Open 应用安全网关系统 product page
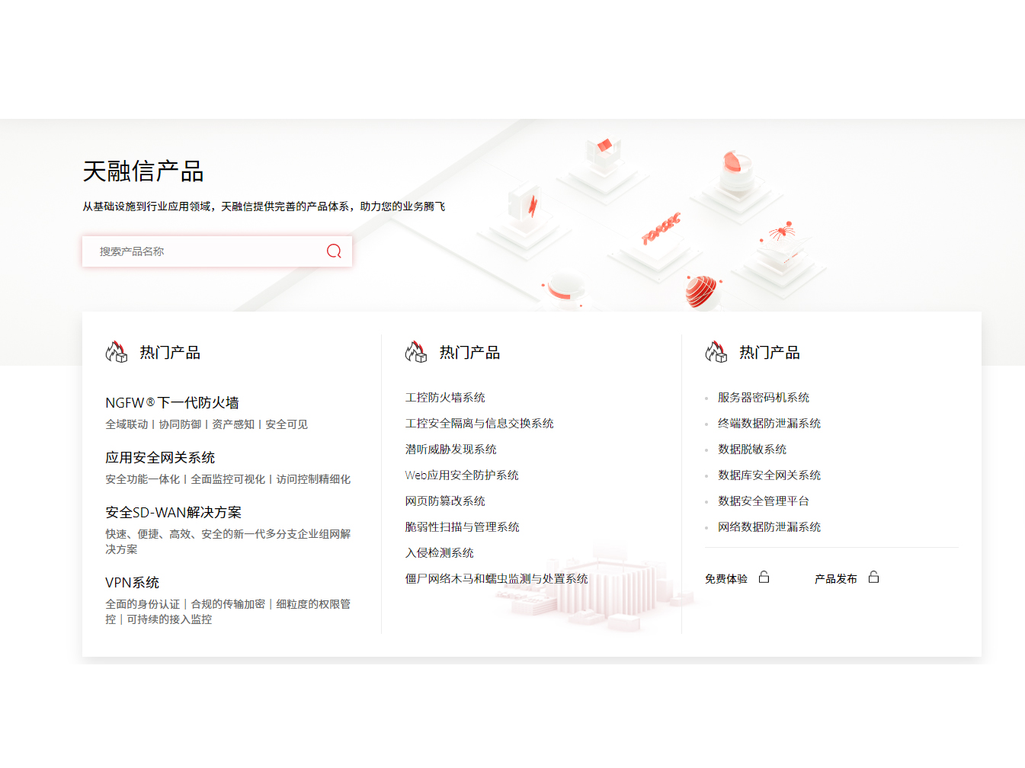 coord(160,458)
